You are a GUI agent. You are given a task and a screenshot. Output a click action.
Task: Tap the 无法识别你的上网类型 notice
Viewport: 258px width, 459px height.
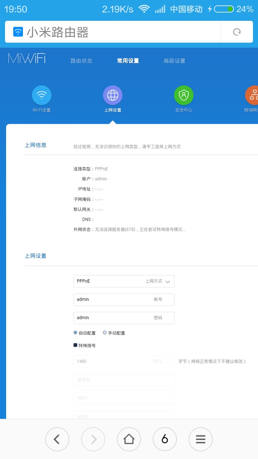(x=127, y=147)
